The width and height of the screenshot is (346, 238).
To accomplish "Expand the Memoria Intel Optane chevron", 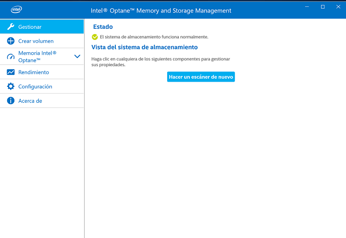I will [x=77, y=57].
